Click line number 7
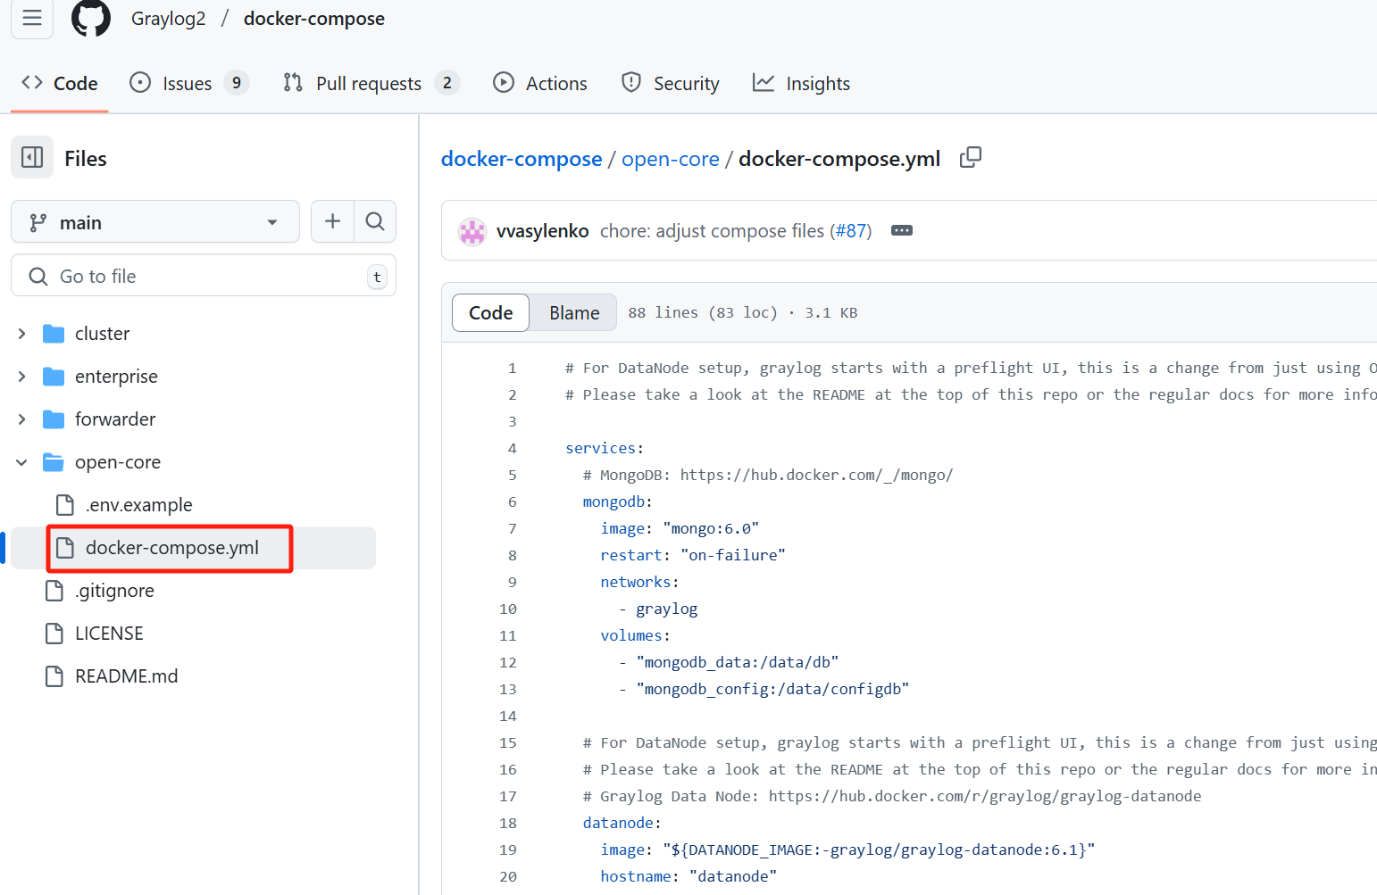The width and height of the screenshot is (1377, 895). pyautogui.click(x=513, y=528)
